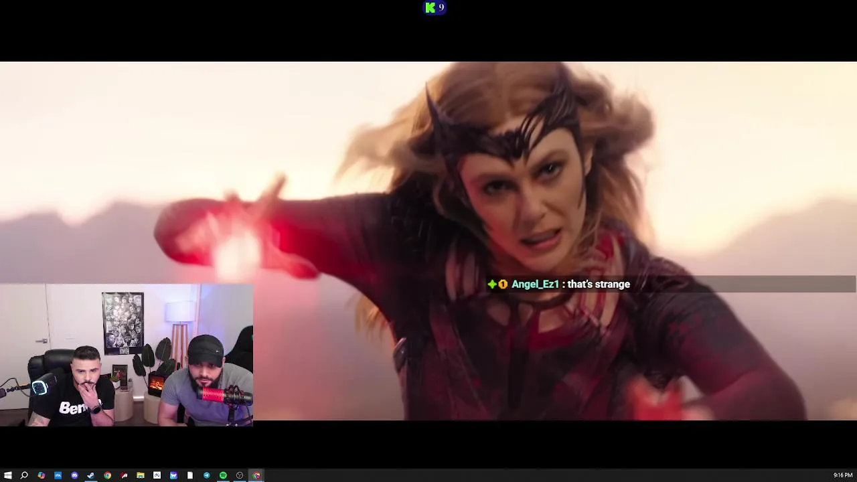Open the Meta app in the taskbar

157,475
